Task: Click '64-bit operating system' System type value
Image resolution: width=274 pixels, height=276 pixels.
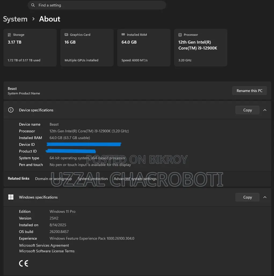Action: tap(87, 158)
